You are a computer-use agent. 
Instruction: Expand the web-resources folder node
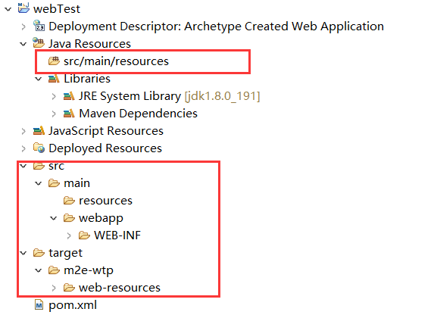point(54,288)
